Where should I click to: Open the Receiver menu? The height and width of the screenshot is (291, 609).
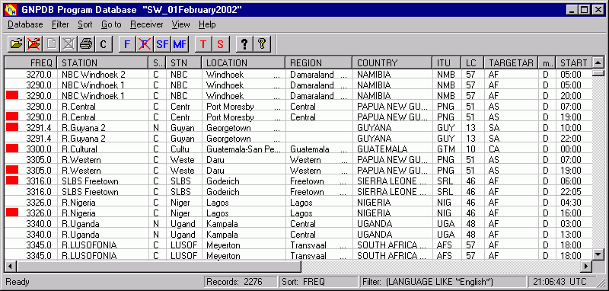coord(147,24)
